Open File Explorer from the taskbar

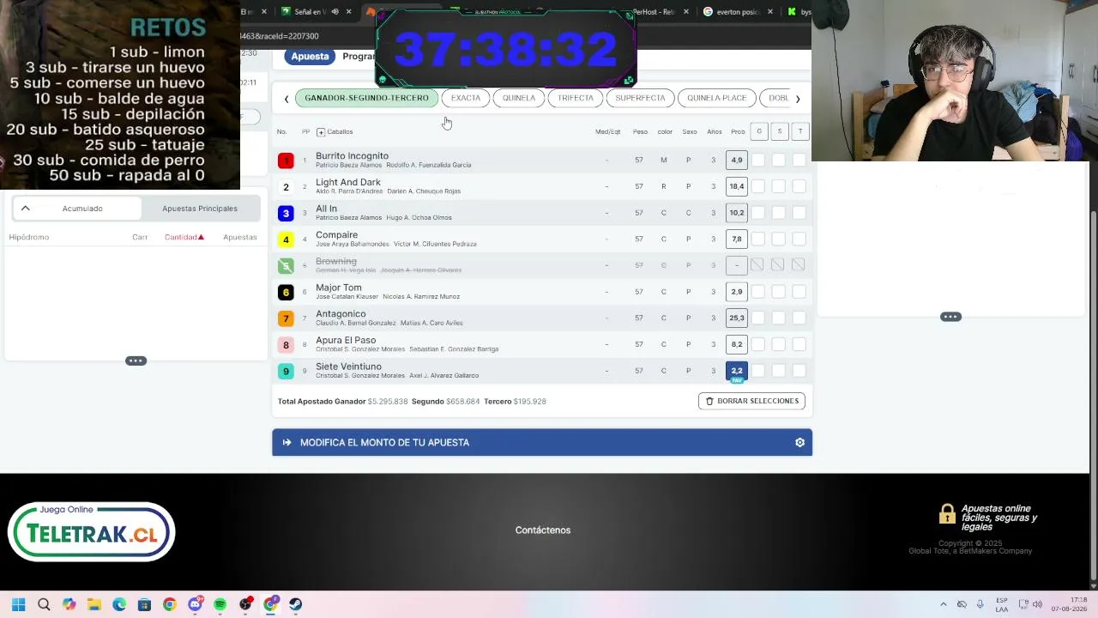point(94,604)
